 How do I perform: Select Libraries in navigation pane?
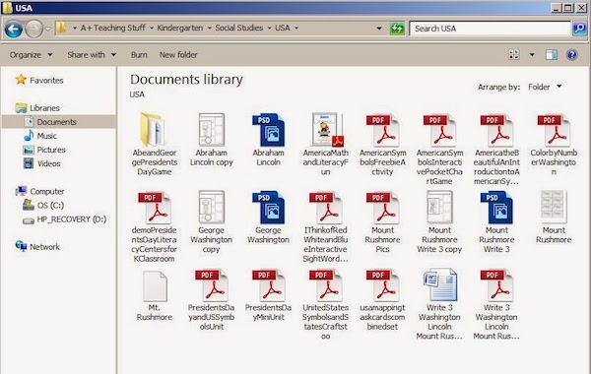click(x=37, y=108)
